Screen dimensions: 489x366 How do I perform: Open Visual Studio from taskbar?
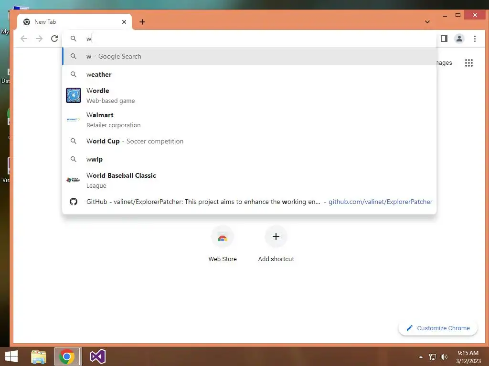tap(97, 356)
